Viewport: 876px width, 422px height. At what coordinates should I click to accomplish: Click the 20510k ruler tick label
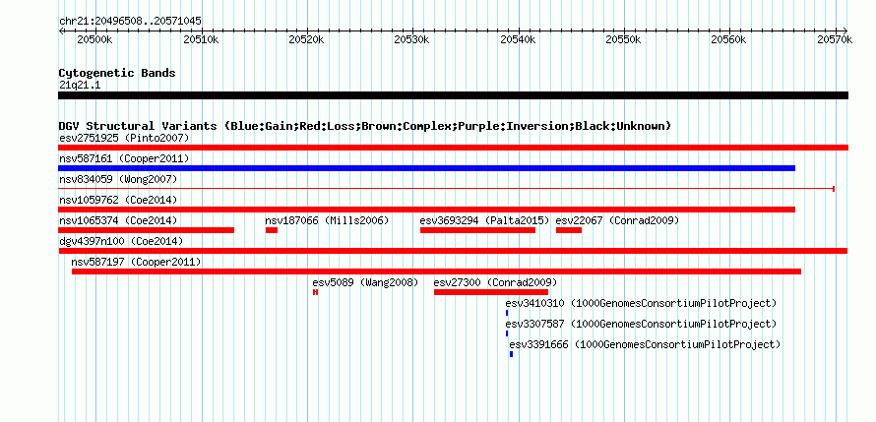pos(201,39)
